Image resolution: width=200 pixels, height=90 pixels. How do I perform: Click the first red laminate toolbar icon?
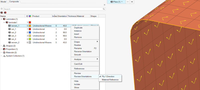point(2,12)
